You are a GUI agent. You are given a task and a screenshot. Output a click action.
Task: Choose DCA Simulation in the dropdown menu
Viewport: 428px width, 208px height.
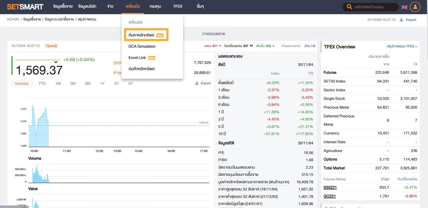(142, 46)
